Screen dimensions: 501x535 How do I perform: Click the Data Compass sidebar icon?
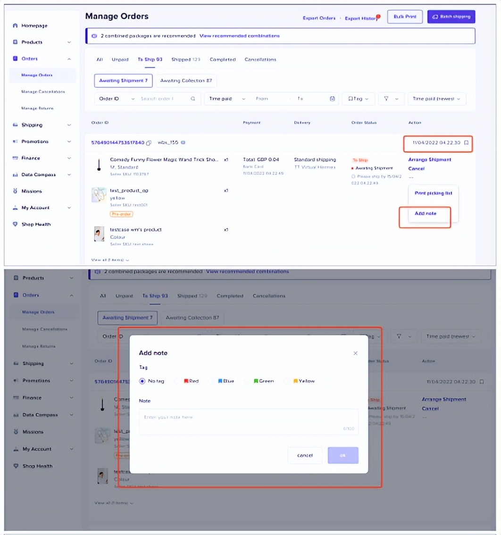click(17, 175)
